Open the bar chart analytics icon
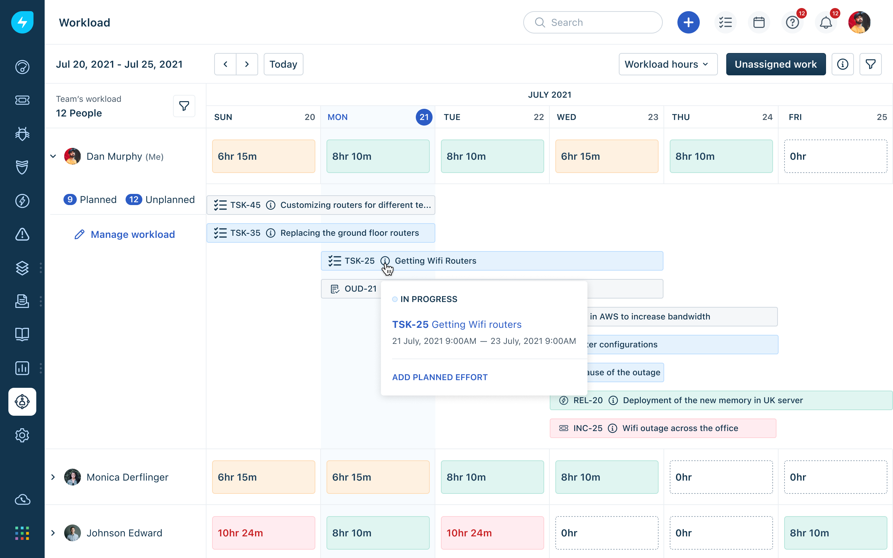Image resolution: width=893 pixels, height=558 pixels. [22, 368]
